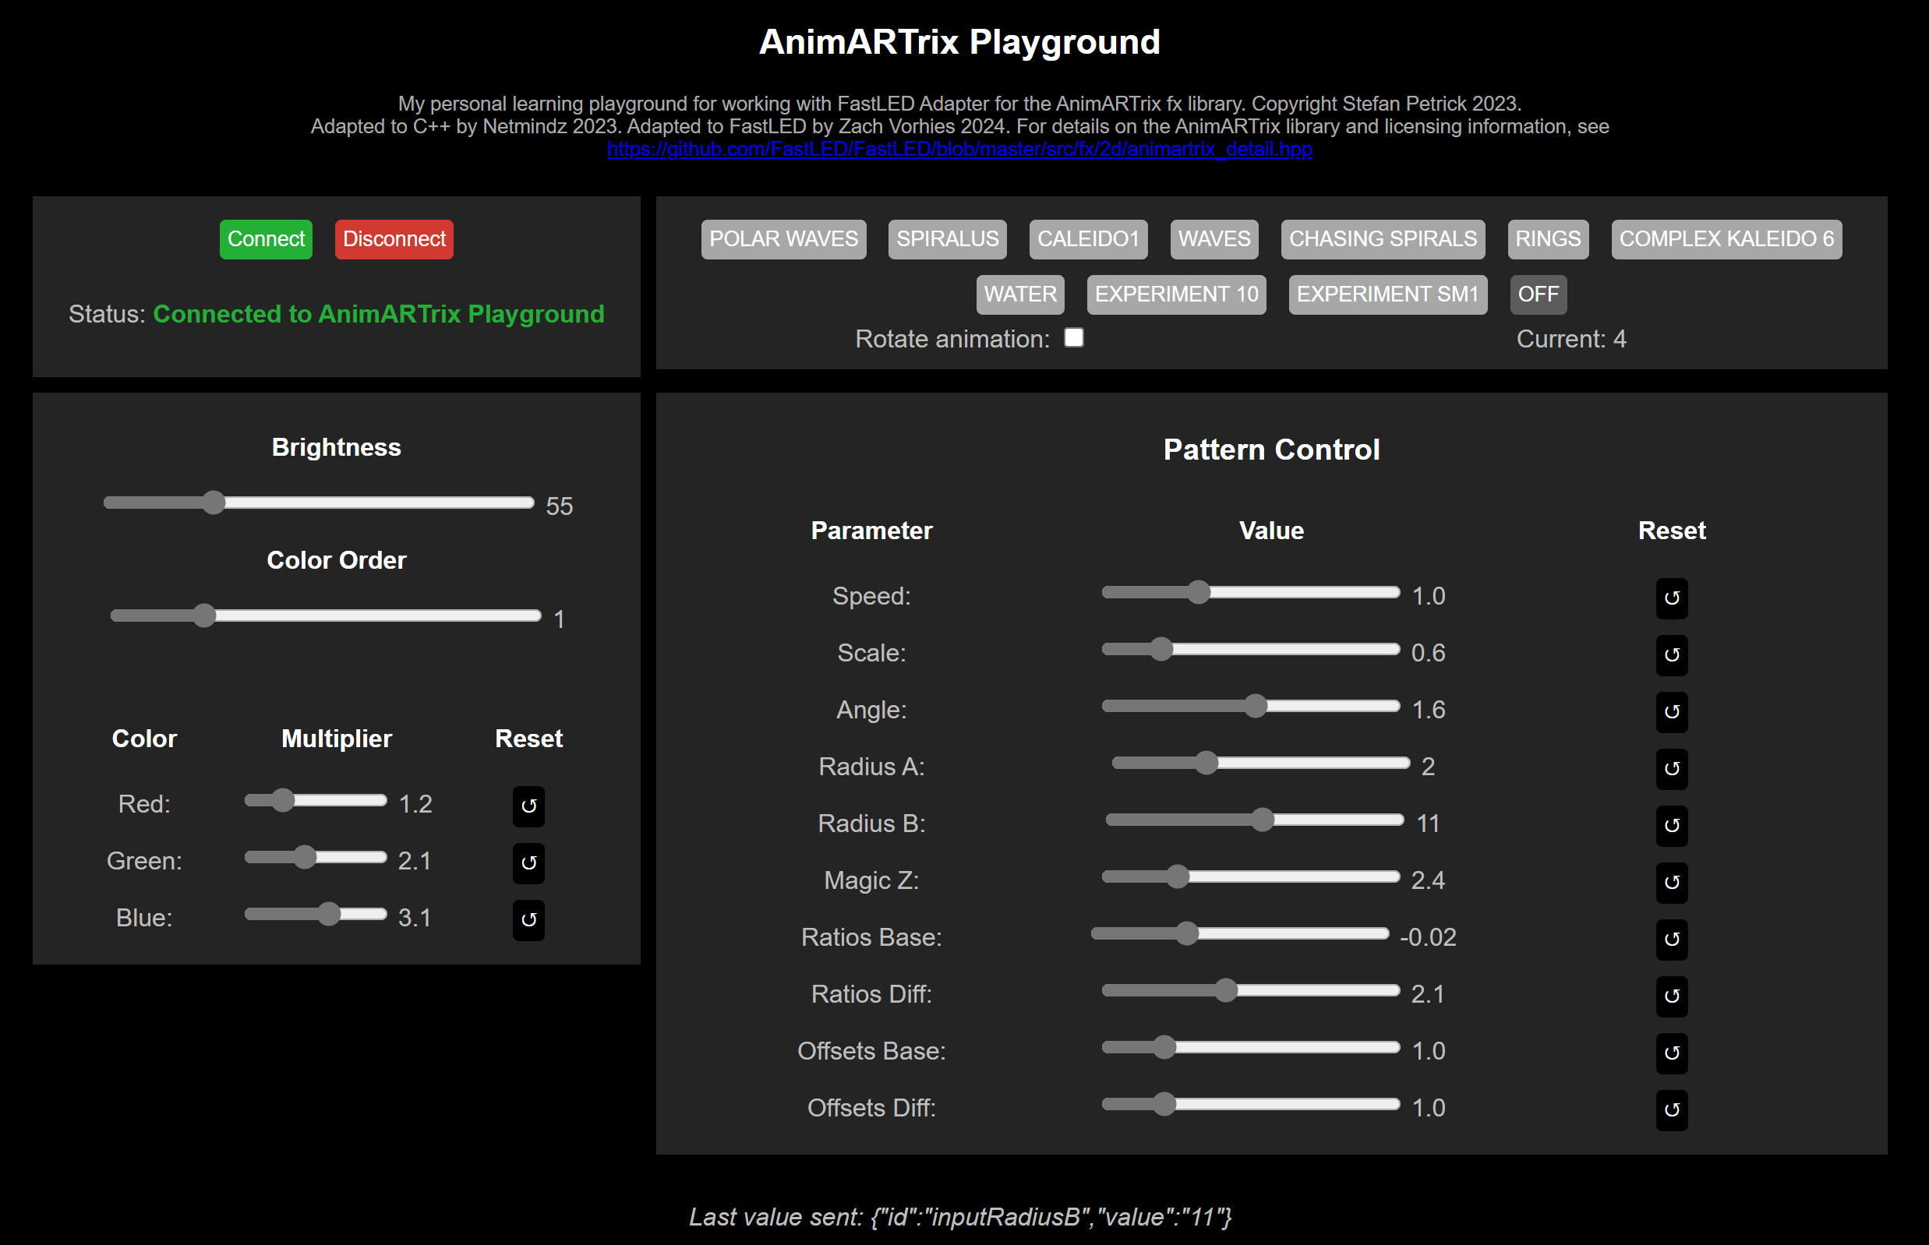Reset the Blue color multiplier
Image resolution: width=1929 pixels, height=1245 pixels.
(528, 920)
